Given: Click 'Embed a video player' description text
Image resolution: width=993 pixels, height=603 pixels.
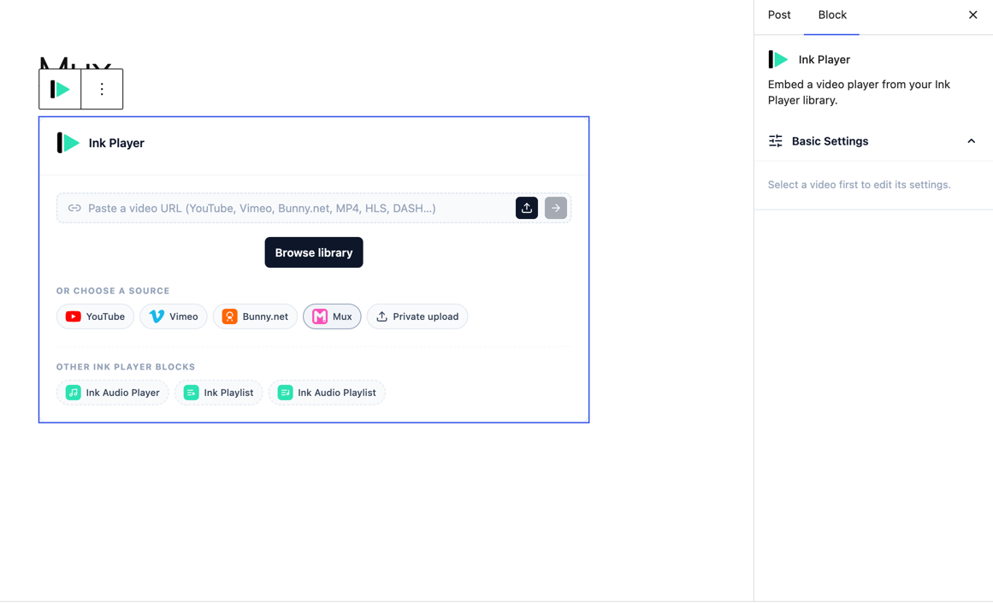Looking at the screenshot, I should [x=859, y=92].
